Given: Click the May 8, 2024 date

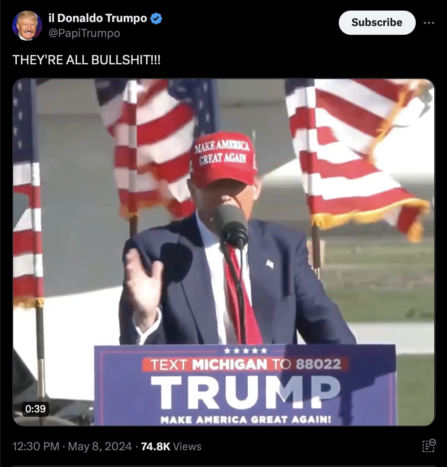Looking at the screenshot, I should click(x=99, y=446).
